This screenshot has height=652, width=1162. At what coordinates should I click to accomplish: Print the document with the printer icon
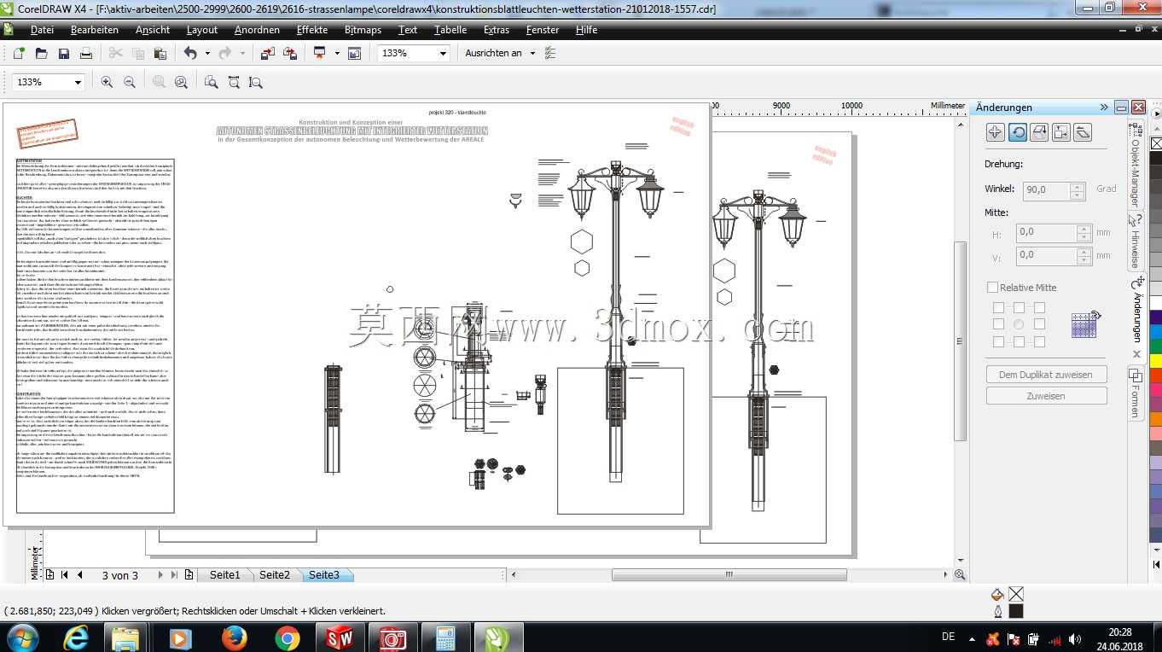85,53
